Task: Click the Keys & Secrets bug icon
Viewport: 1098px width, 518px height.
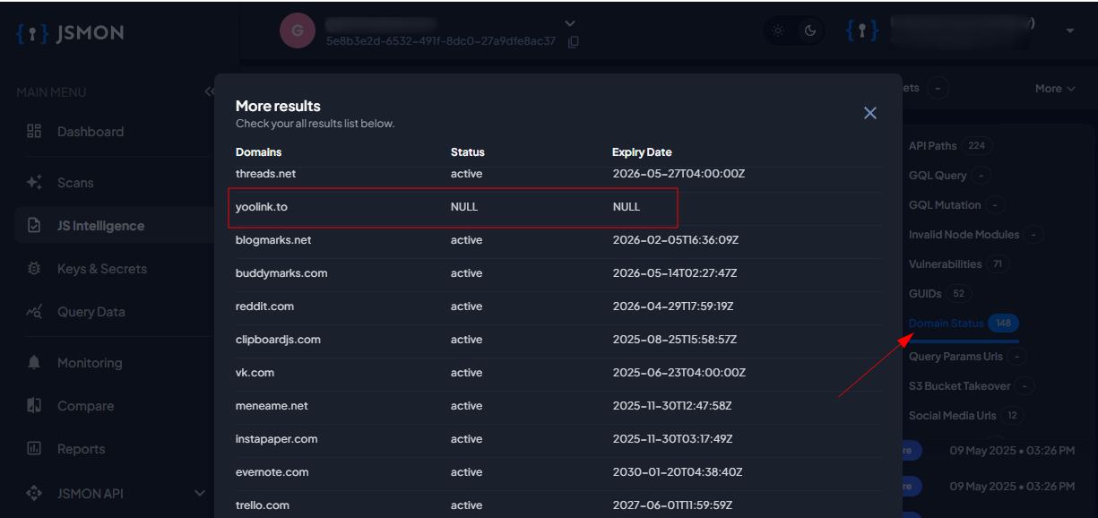Action: coord(34,268)
